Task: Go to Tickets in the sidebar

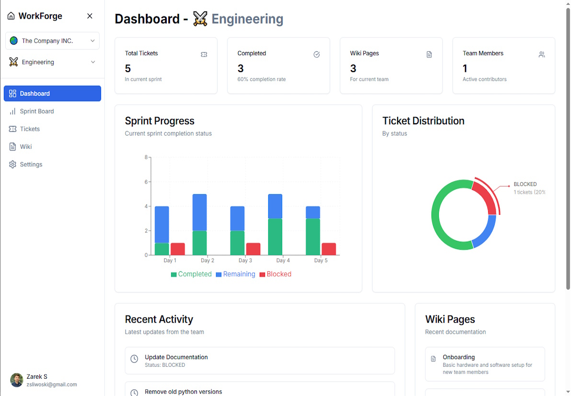Action: (x=30, y=129)
